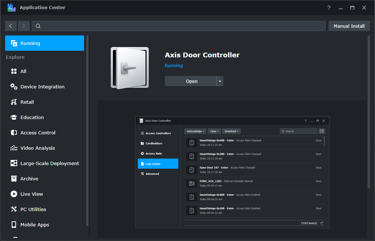Go back with the left arrow button
Image resolution: width=375 pixels, height=241 pixels.
[11, 26]
